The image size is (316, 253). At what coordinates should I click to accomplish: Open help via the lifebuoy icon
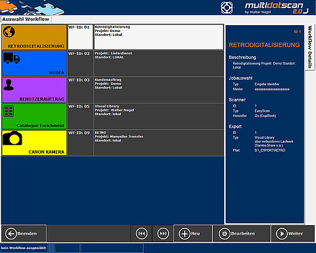point(227,7)
